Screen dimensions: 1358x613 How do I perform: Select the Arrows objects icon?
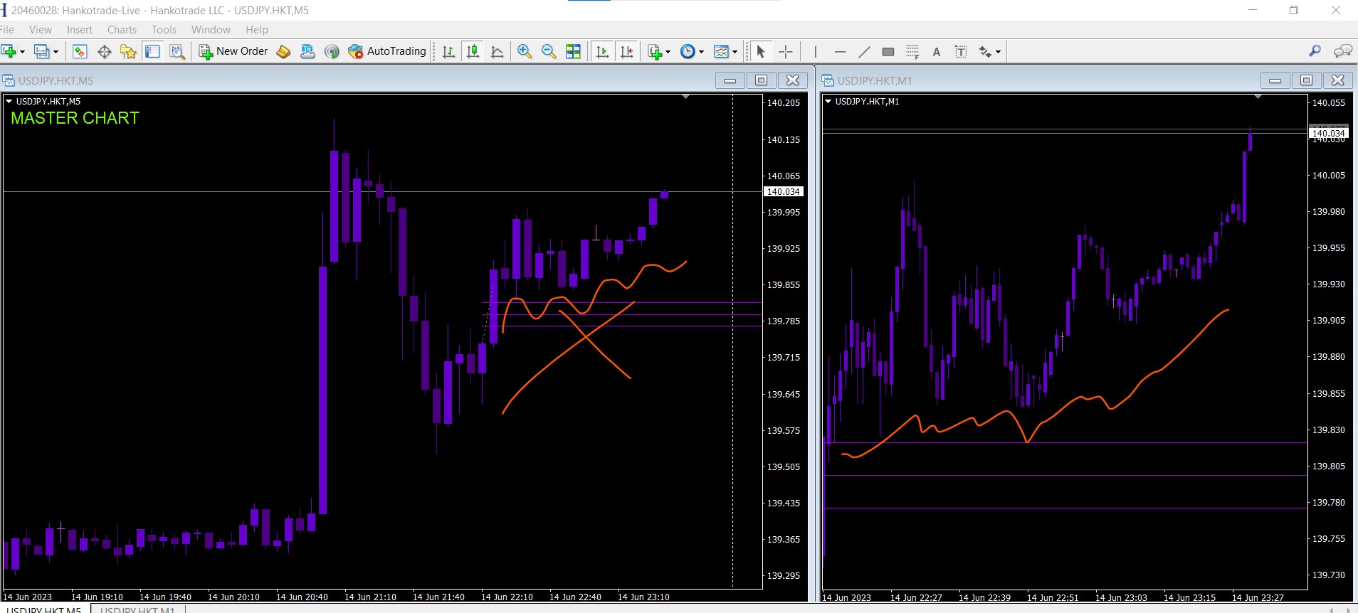(985, 51)
